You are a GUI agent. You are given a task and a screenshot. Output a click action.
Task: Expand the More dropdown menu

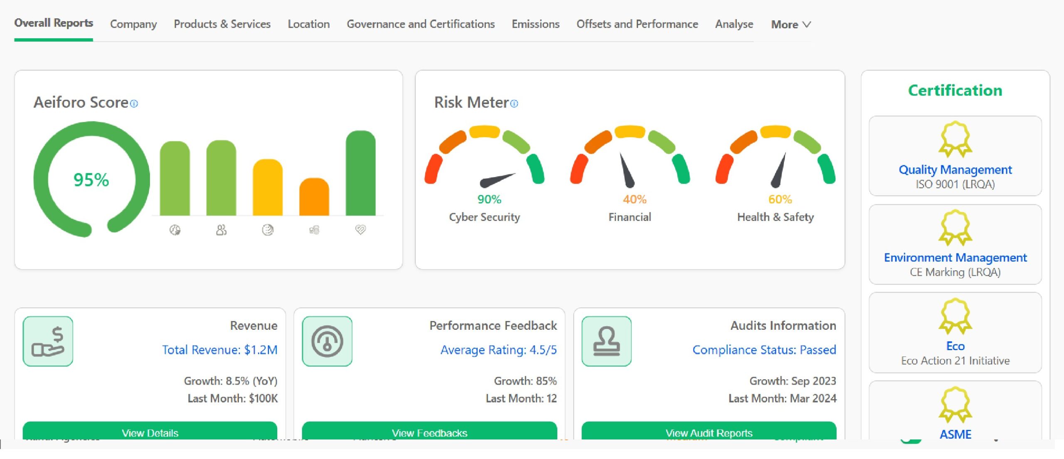coord(791,25)
